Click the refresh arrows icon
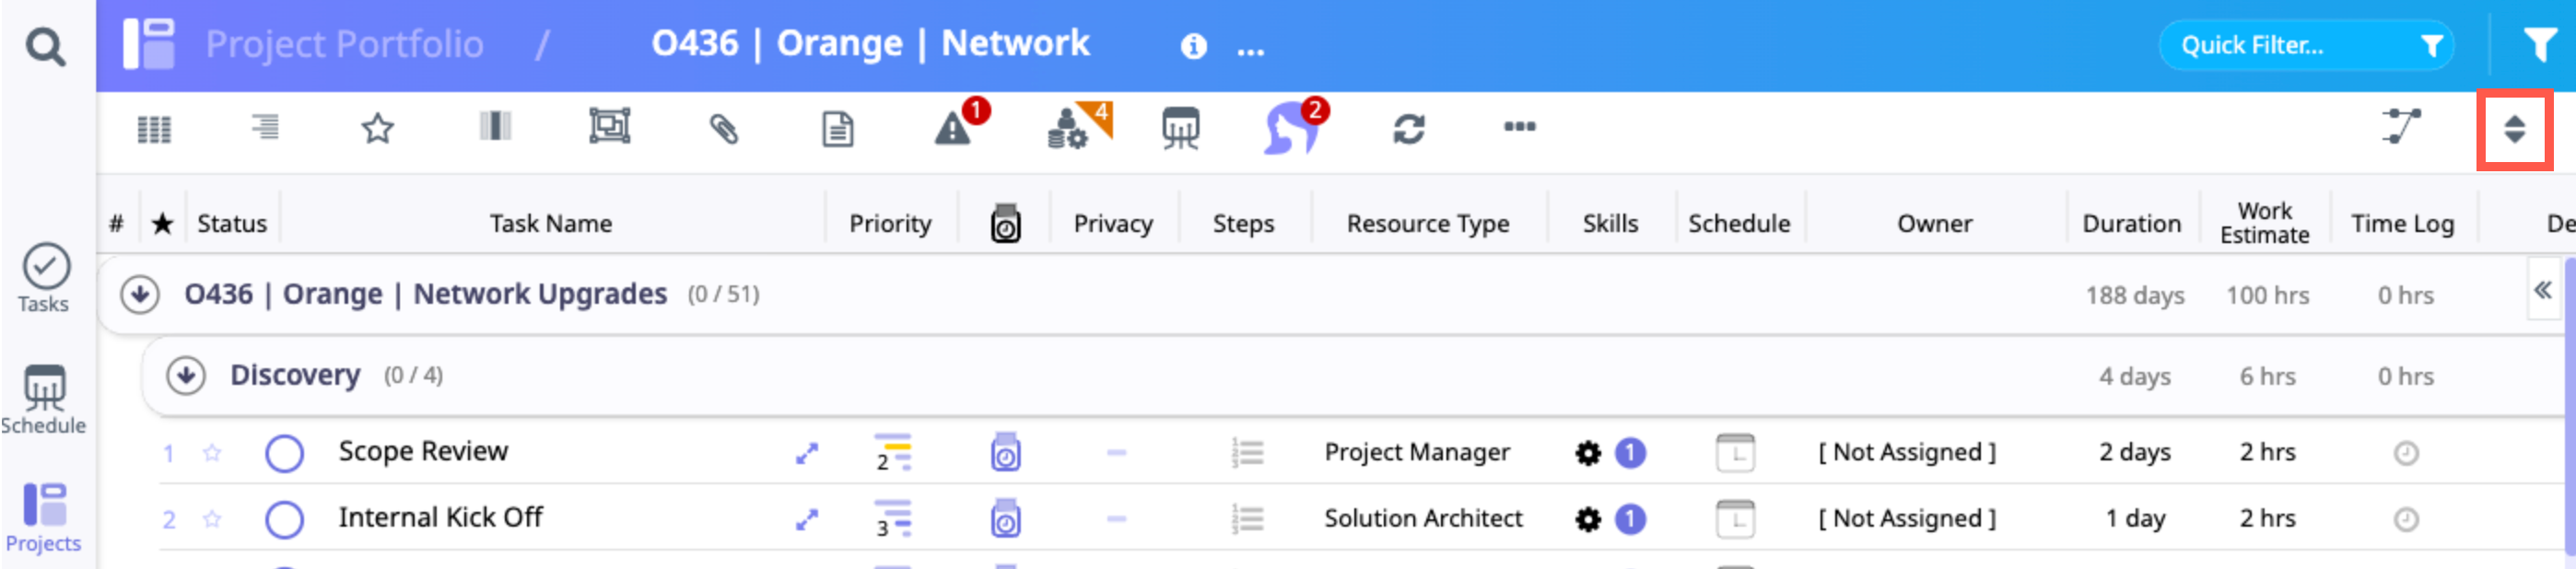Screen dimensions: 2576x569 (x=1408, y=128)
